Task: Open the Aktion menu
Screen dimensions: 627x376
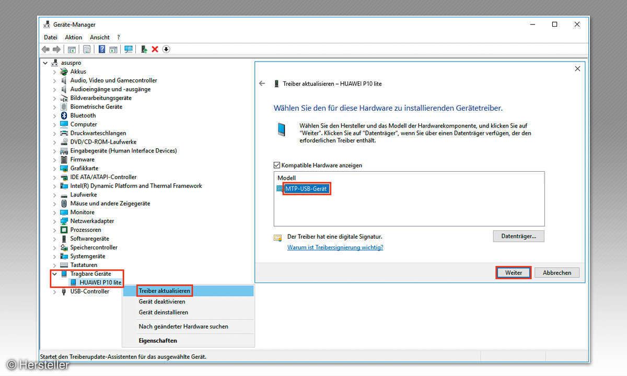Action: (x=74, y=37)
